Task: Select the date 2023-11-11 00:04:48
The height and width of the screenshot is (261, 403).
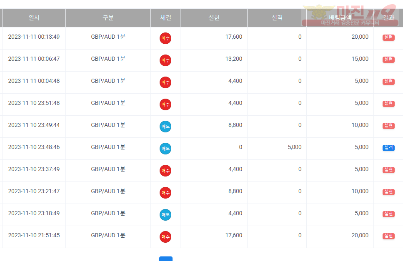Action: (34, 81)
